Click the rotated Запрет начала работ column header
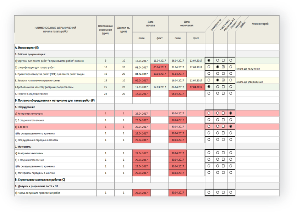 pyautogui.click(x=238, y=24)
